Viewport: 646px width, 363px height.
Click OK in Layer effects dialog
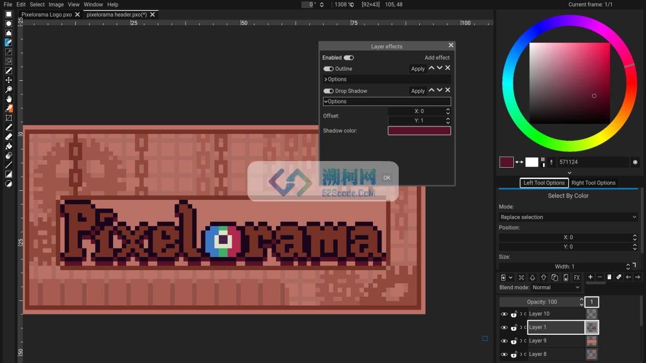coord(387,178)
